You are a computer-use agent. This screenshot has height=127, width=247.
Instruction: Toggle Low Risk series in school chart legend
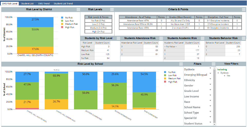pyautogui.click(x=170, y=75)
